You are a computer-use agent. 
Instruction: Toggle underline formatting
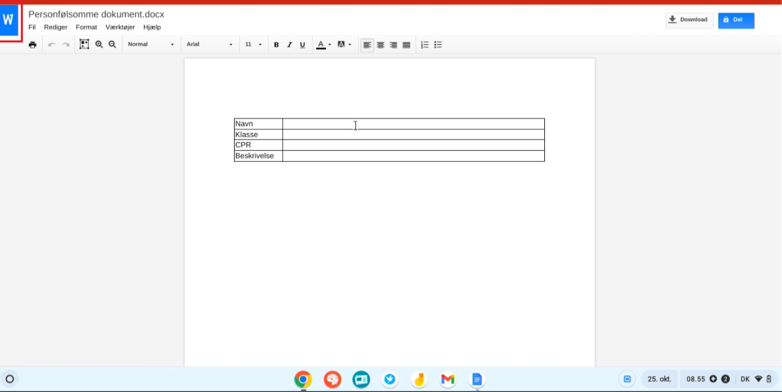[x=302, y=45]
